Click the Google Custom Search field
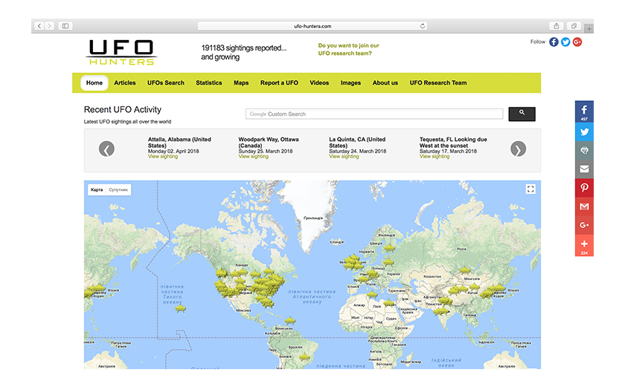 point(374,114)
